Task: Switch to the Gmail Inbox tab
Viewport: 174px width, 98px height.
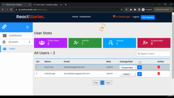Action: 47,5
